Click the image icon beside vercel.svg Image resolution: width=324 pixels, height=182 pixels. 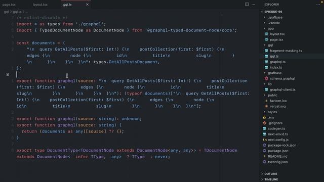click(x=266, y=106)
